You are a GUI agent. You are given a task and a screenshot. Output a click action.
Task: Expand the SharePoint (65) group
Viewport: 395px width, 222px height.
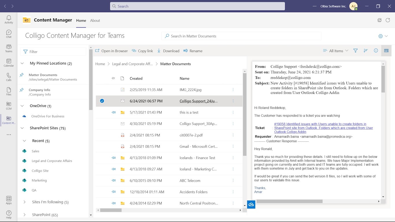pyautogui.click(x=25, y=215)
